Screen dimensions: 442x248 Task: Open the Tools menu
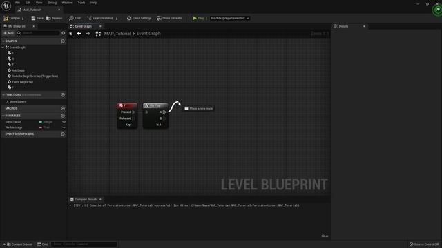(x=81, y=3)
